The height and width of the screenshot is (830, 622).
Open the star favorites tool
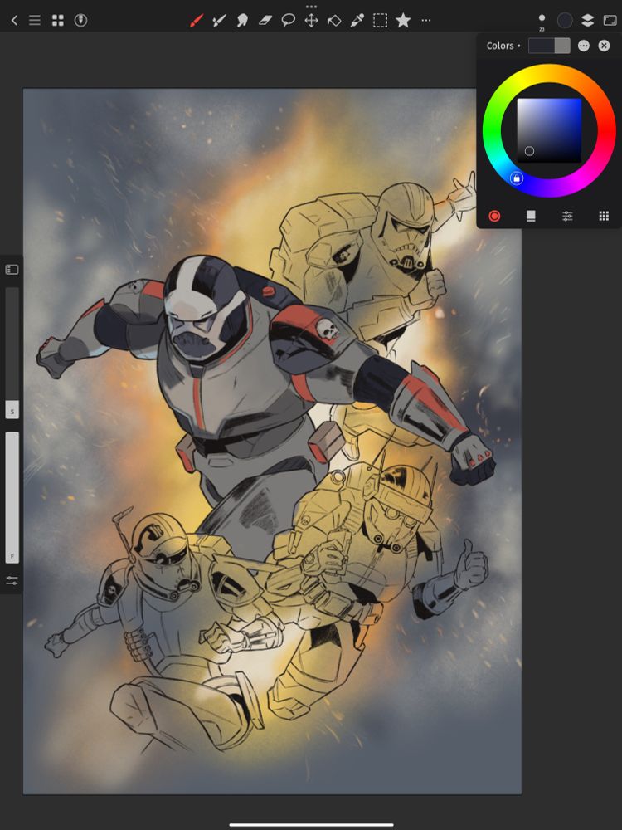tap(403, 21)
